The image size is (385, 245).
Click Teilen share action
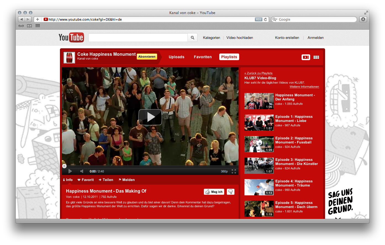tap(106, 180)
